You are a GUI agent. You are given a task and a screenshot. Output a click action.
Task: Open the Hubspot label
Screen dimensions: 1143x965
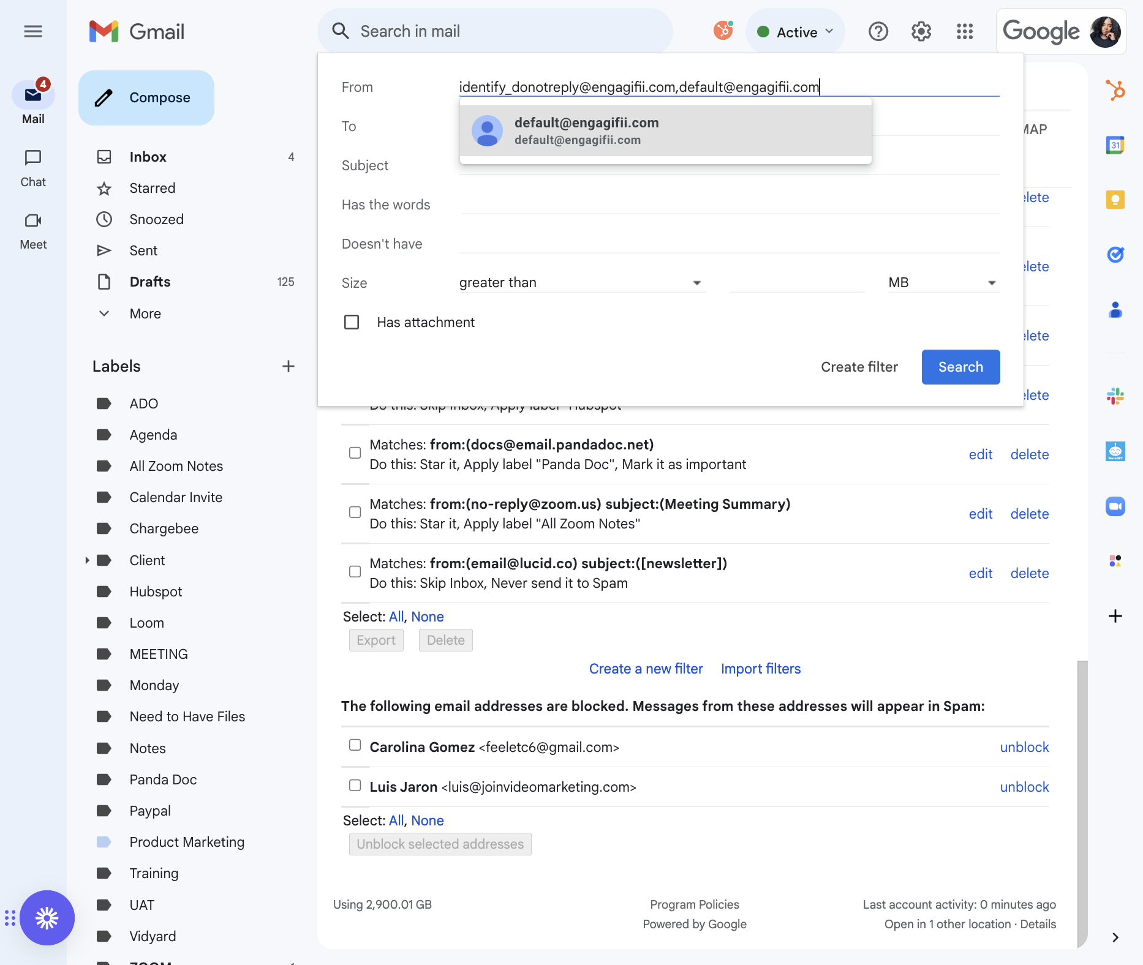coord(156,591)
